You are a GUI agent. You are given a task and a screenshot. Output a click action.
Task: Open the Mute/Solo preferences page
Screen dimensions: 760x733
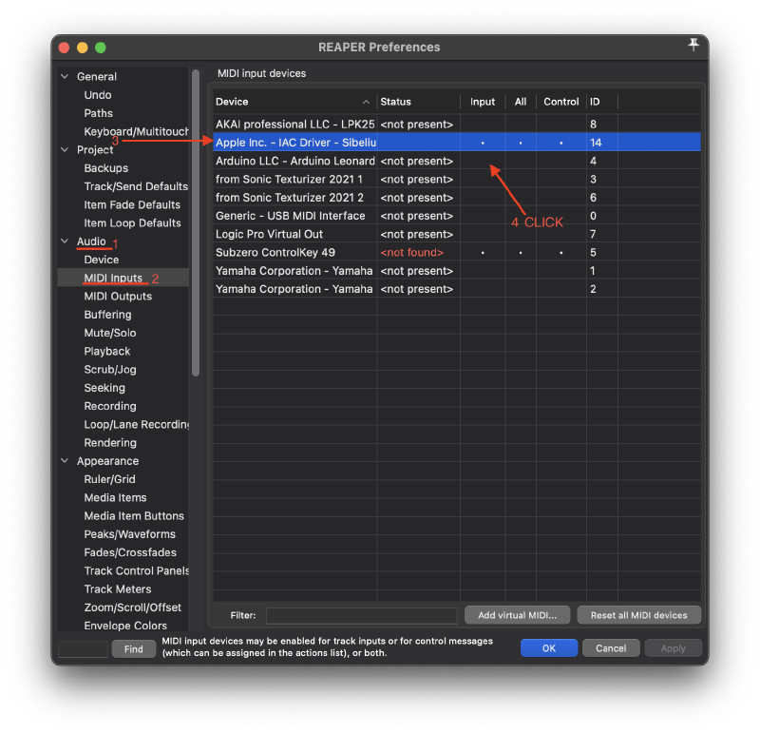[110, 333]
